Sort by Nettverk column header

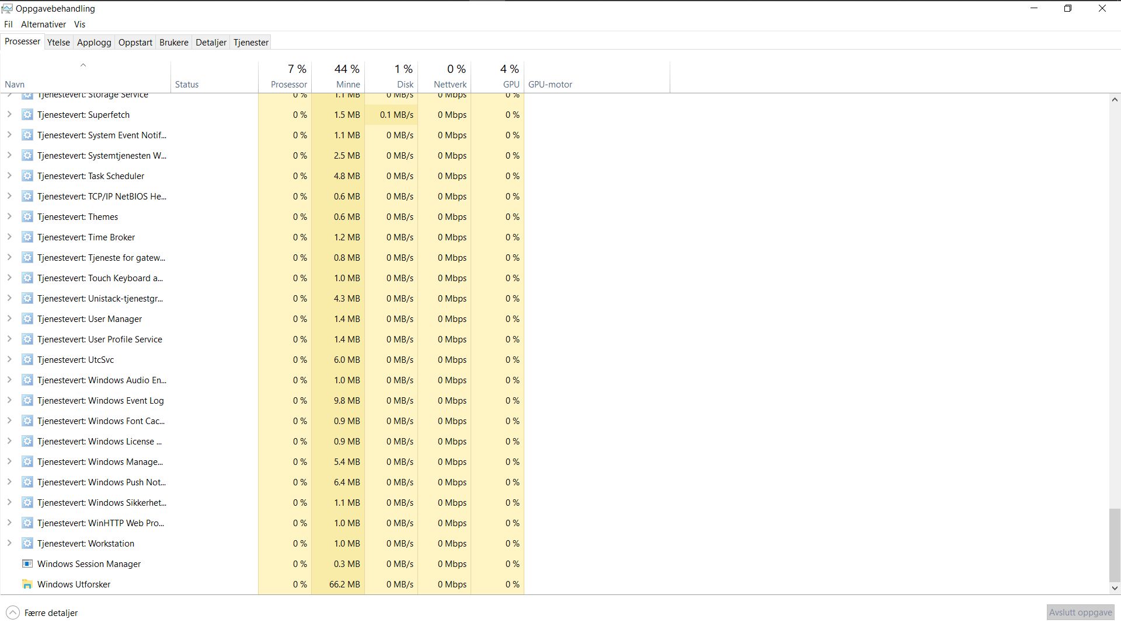tap(444, 77)
